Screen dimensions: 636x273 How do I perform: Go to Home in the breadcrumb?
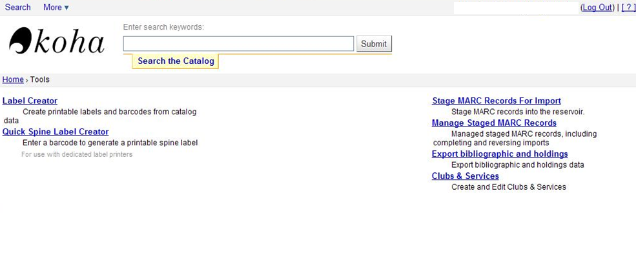[x=13, y=79]
